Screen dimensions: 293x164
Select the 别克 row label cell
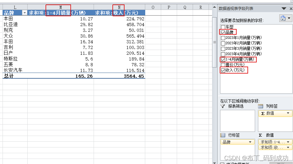pyautogui.click(x=15, y=30)
